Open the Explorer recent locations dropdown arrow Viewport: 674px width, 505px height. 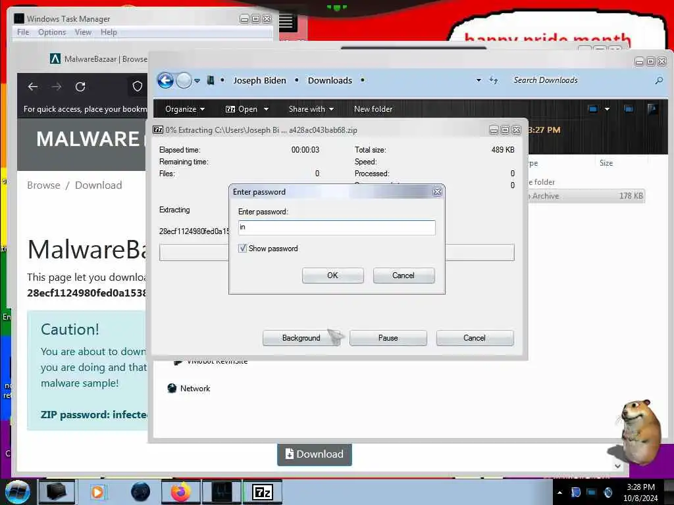197,81
